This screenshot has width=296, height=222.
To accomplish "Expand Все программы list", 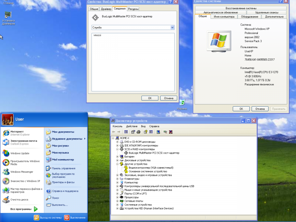I will pos(24,209).
